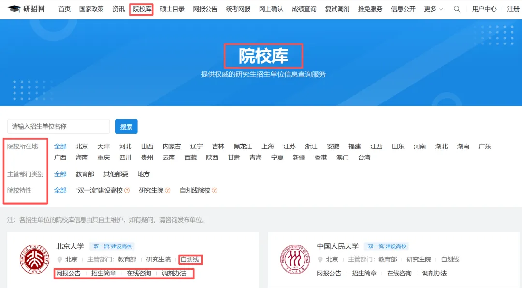Filter by location 西藏
The image size is (522, 288).
(x=190, y=158)
